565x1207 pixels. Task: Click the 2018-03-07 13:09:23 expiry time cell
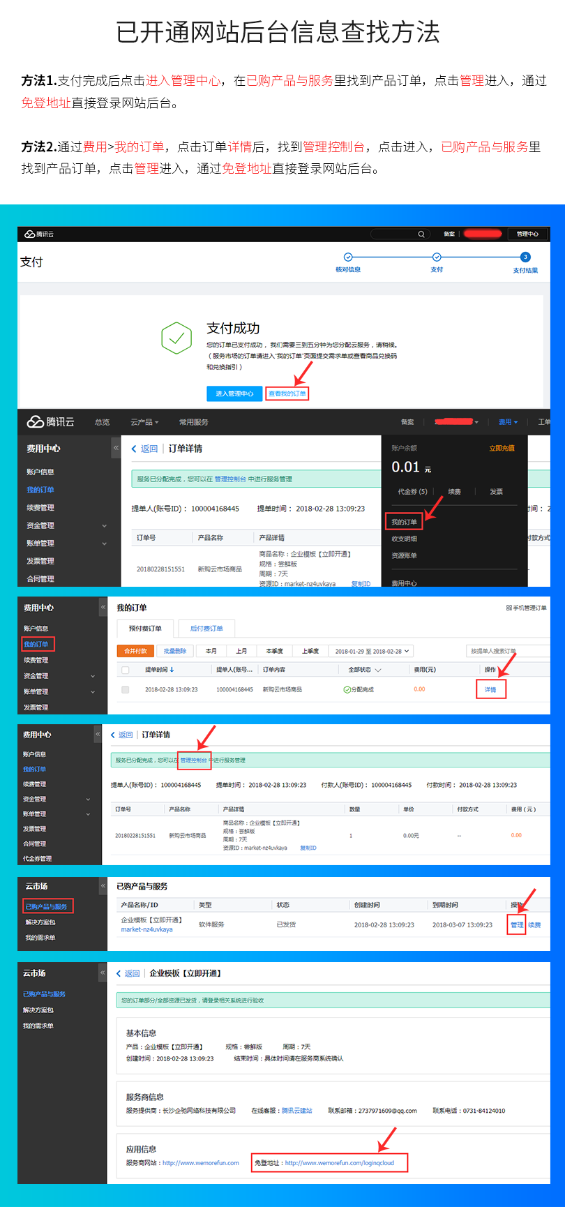coord(462,924)
